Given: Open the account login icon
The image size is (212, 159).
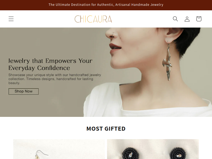Looking at the screenshot, I should click(187, 19).
